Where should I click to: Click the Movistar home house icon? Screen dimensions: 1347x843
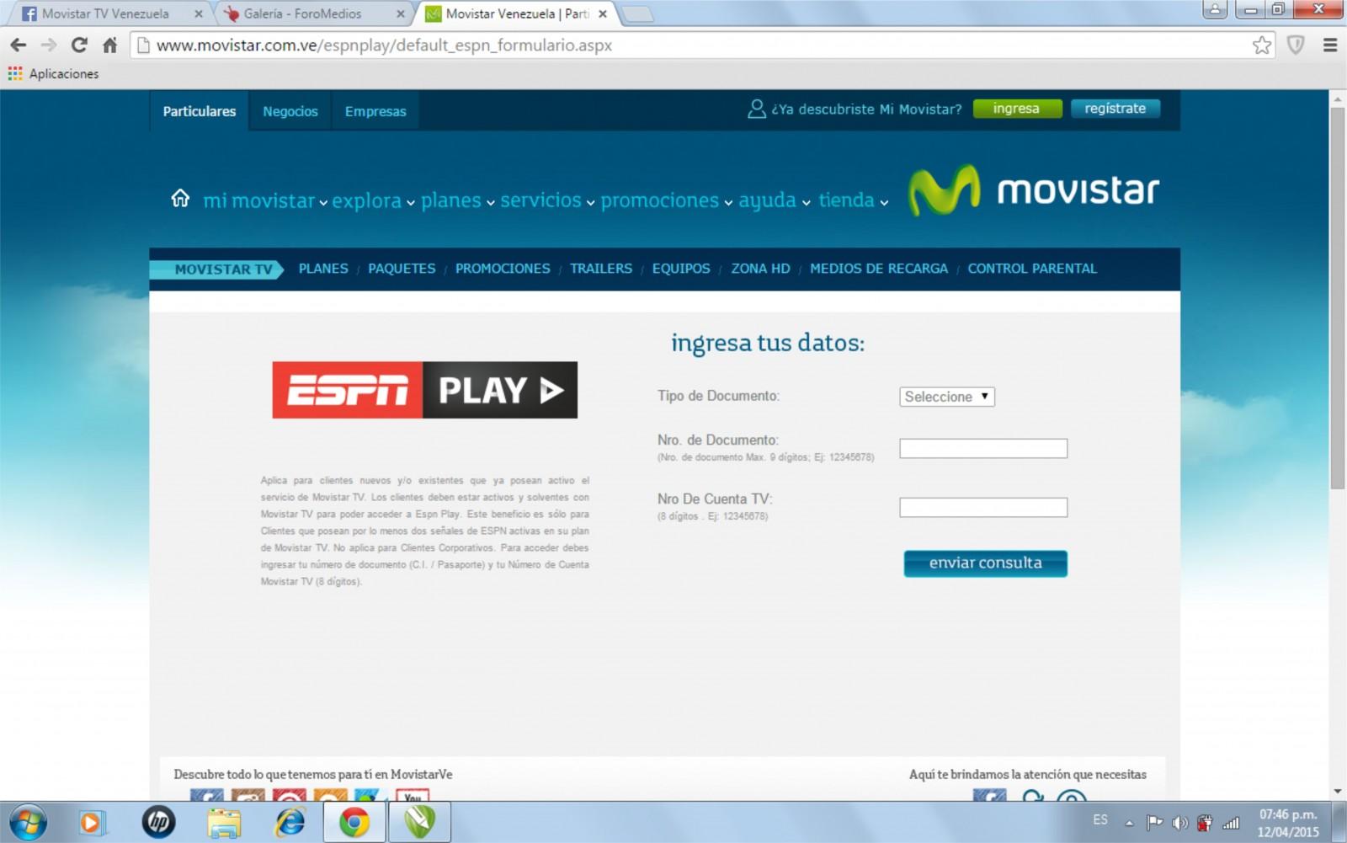[x=180, y=199]
